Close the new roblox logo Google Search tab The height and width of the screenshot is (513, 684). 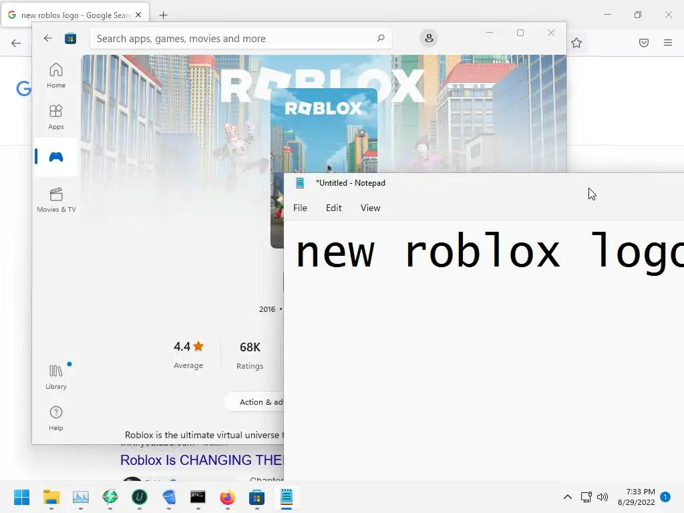138,15
